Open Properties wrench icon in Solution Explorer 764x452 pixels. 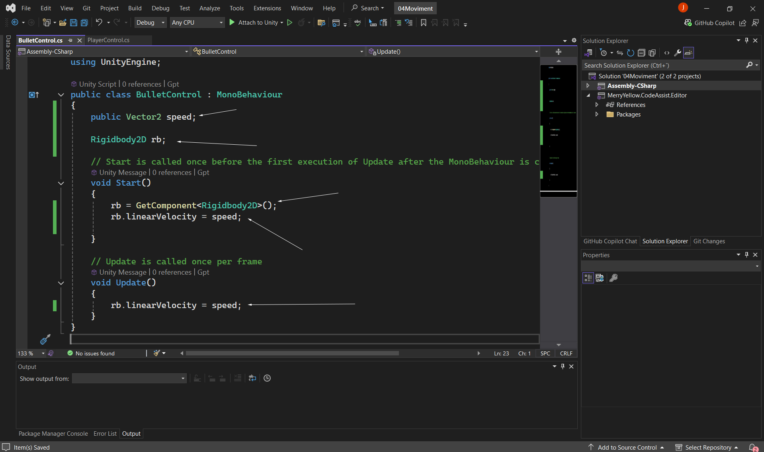point(677,53)
